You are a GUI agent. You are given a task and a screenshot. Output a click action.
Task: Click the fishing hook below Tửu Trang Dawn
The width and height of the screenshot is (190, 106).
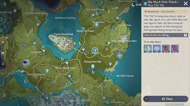[x=25, y=81]
